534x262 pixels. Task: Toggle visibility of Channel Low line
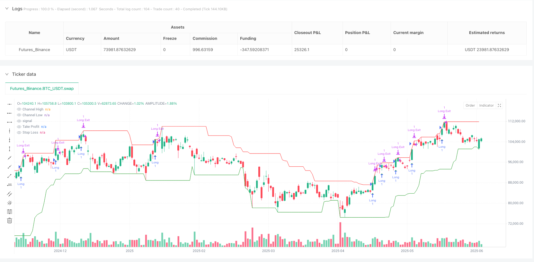19,115
